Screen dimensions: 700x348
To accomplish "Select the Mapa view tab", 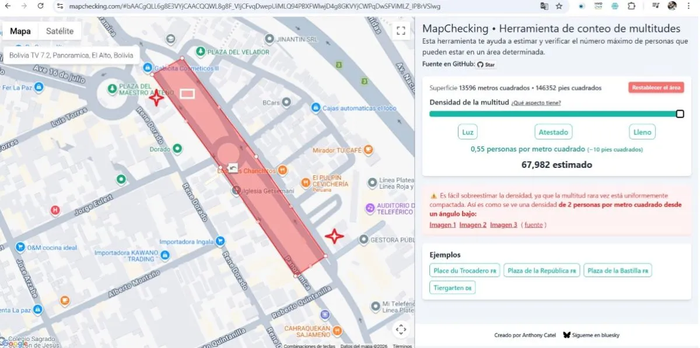I will tap(20, 31).
